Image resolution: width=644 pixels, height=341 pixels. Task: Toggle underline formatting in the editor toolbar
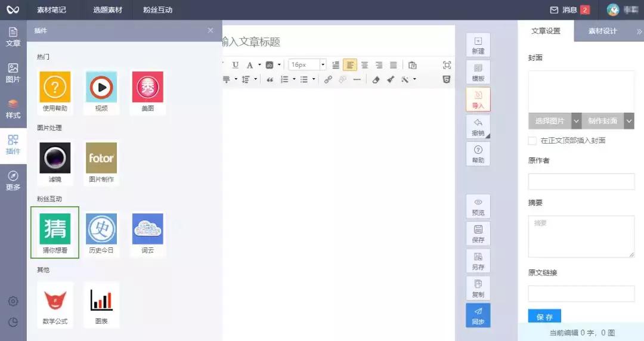click(236, 65)
